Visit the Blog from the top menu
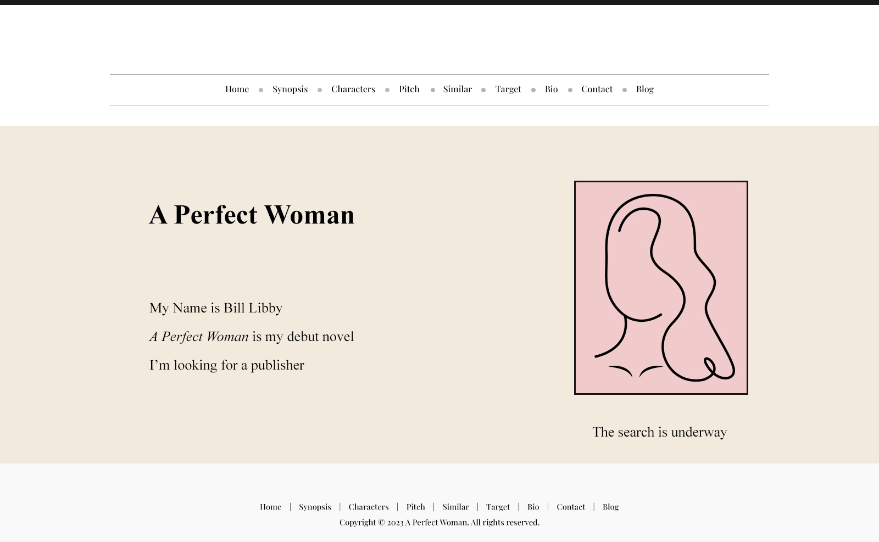Image resolution: width=879 pixels, height=542 pixels. 644,89
